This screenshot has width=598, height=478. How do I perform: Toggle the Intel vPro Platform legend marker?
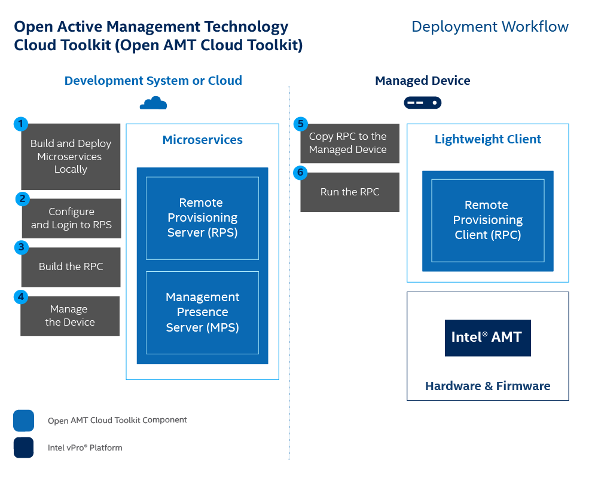tap(23, 448)
